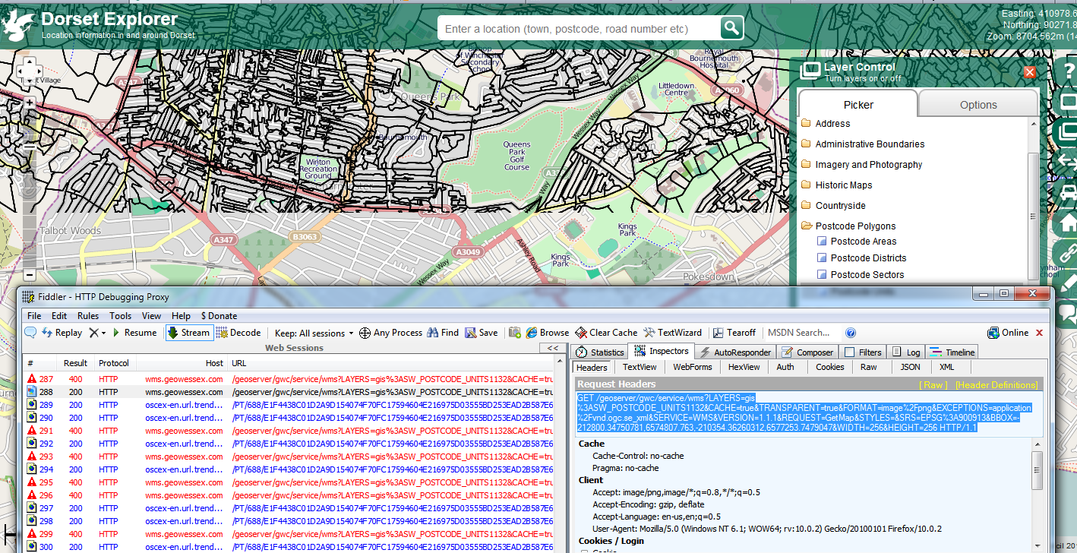The width and height of the screenshot is (1077, 553).
Task: Click the Any Process target icon
Action: point(365,333)
